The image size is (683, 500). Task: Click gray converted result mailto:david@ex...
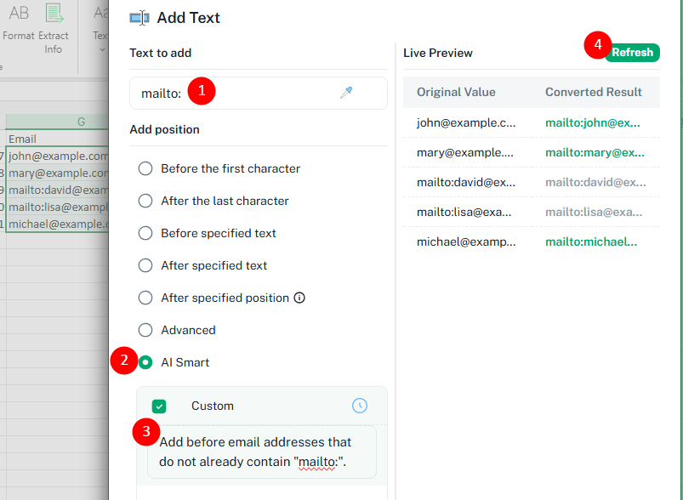click(595, 182)
